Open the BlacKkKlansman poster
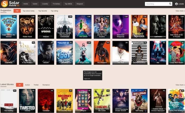 click(139, 53)
